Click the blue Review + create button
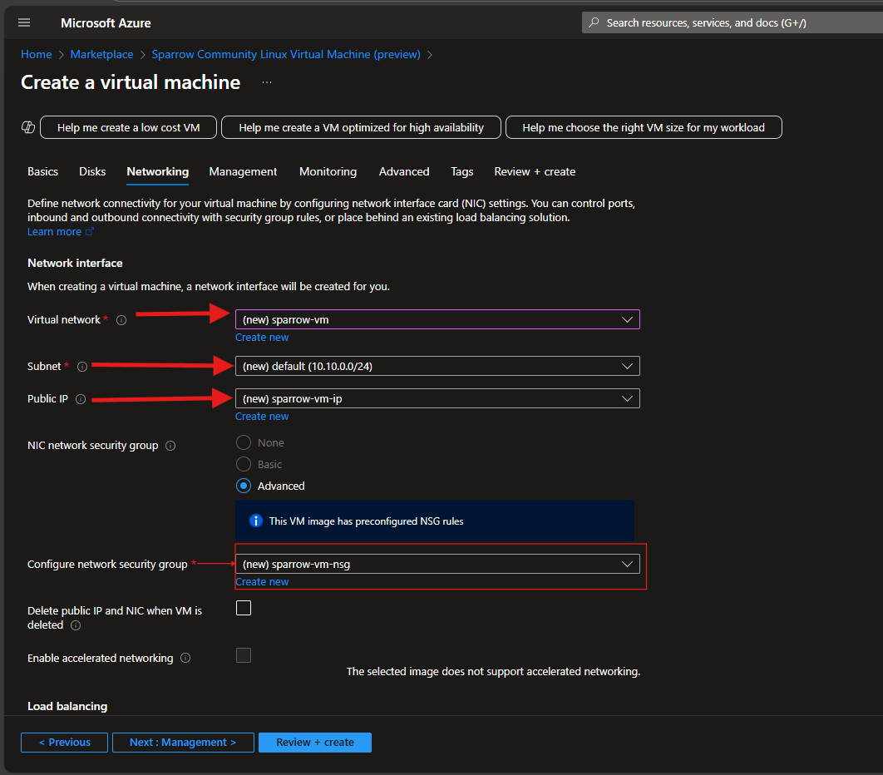The image size is (883, 775). pyautogui.click(x=315, y=743)
